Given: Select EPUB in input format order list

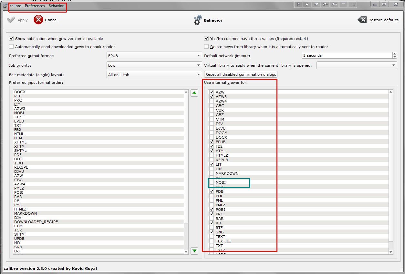Looking at the screenshot, I should 99,121.
